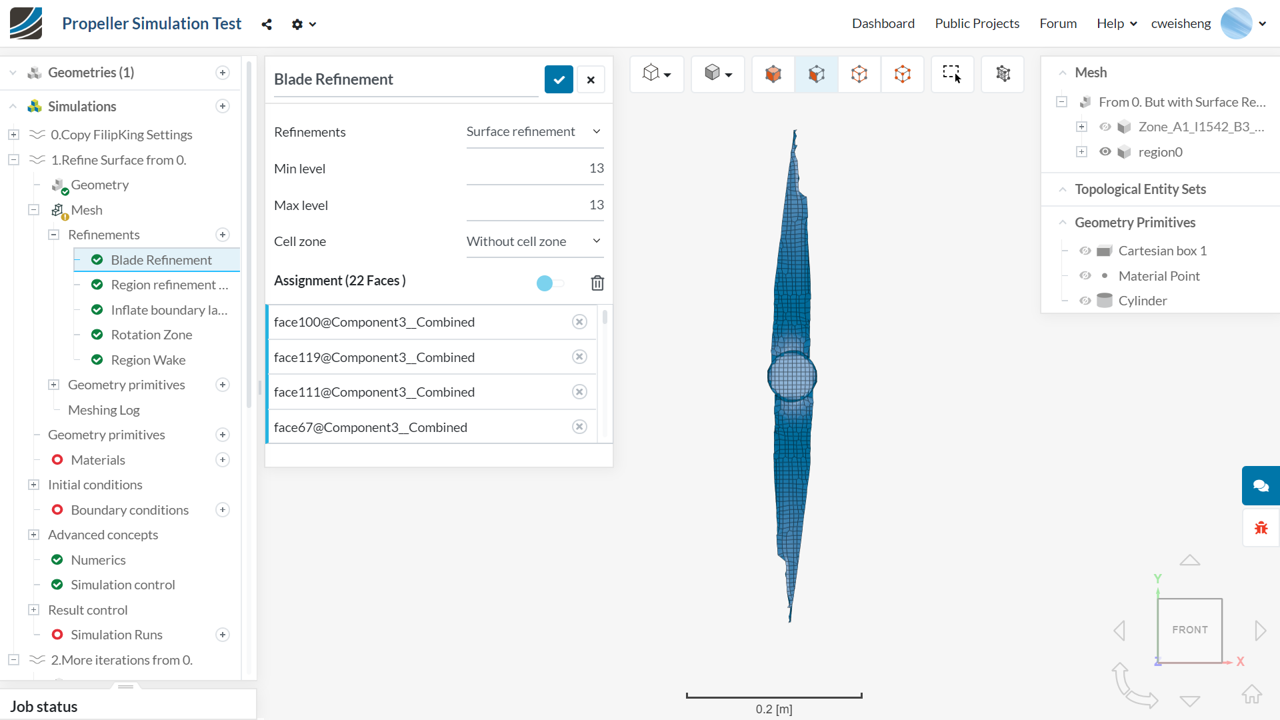Open the Refinements type dropdown

[x=535, y=132]
